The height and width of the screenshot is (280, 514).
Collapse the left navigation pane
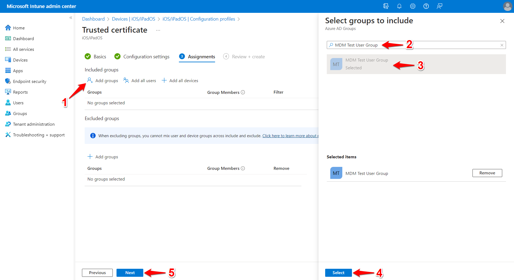pyautogui.click(x=71, y=18)
